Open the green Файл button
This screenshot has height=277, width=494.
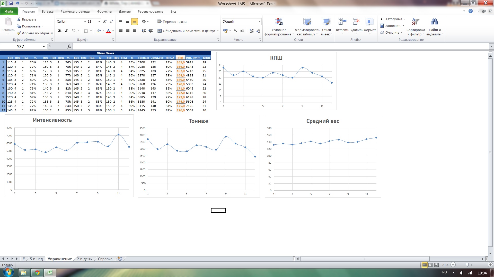coord(9,11)
